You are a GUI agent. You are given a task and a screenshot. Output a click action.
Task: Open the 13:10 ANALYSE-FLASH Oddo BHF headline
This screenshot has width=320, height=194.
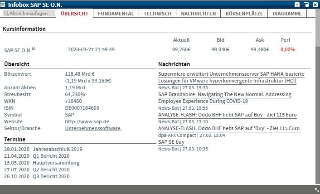228,115
